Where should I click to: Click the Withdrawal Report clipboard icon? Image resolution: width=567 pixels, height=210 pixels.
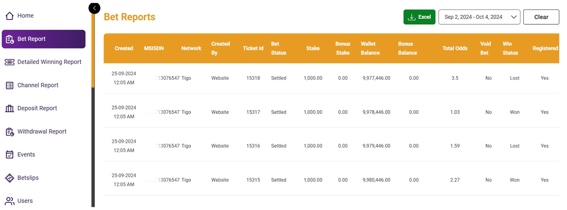tap(10, 132)
